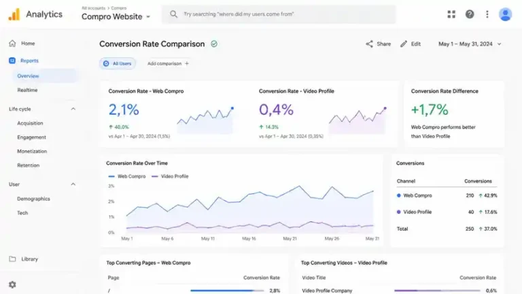The width and height of the screenshot is (522, 294).
Task: Click the search magnifier icon
Action: [173, 14]
